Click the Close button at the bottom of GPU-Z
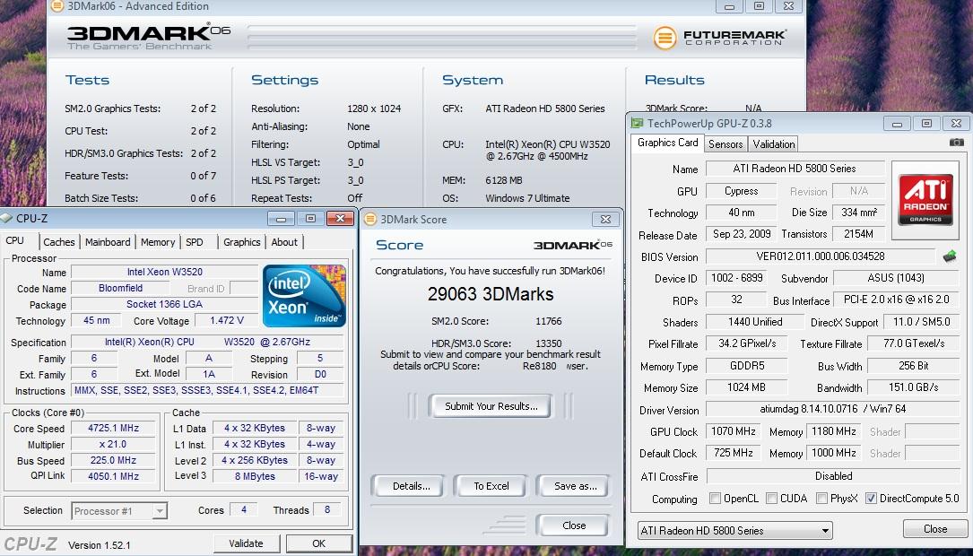Image resolution: width=973 pixels, height=556 pixels. [934, 529]
